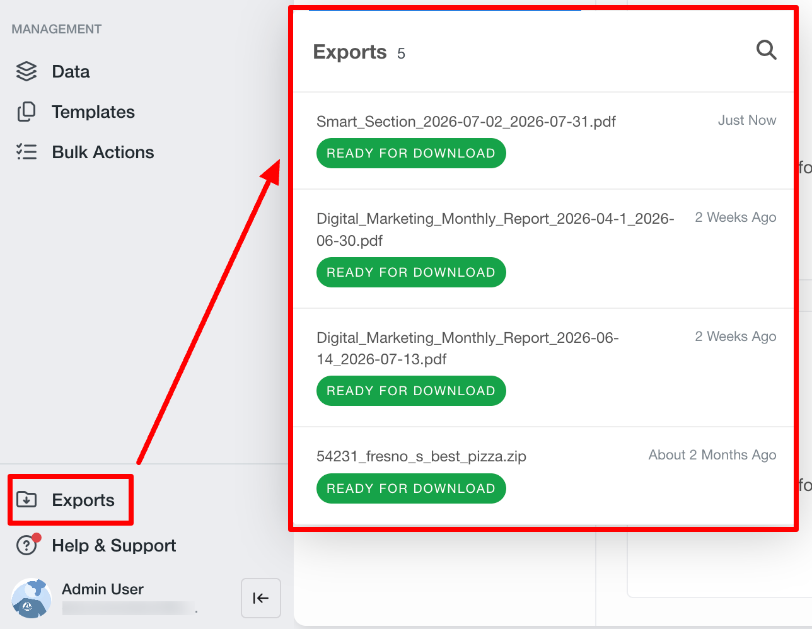Click the Bulk Actions checklist icon

tap(26, 152)
